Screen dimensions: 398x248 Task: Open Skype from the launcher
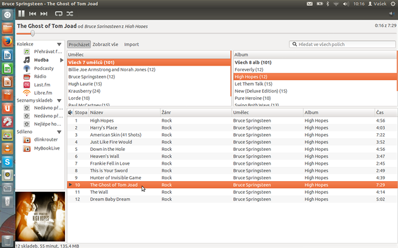point(8,162)
